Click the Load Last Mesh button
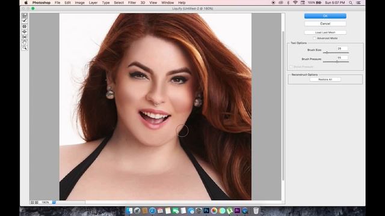 click(x=325, y=32)
